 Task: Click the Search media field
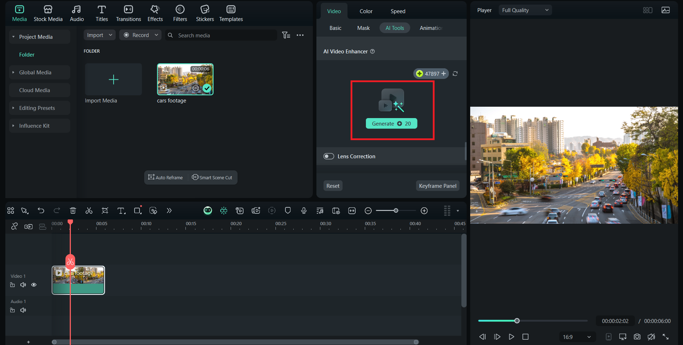221,35
